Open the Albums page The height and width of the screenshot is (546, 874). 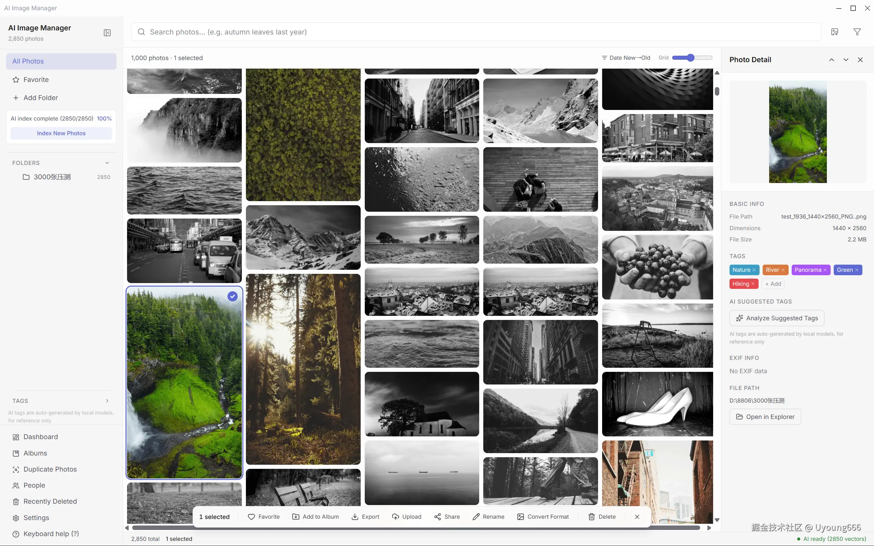61,453
